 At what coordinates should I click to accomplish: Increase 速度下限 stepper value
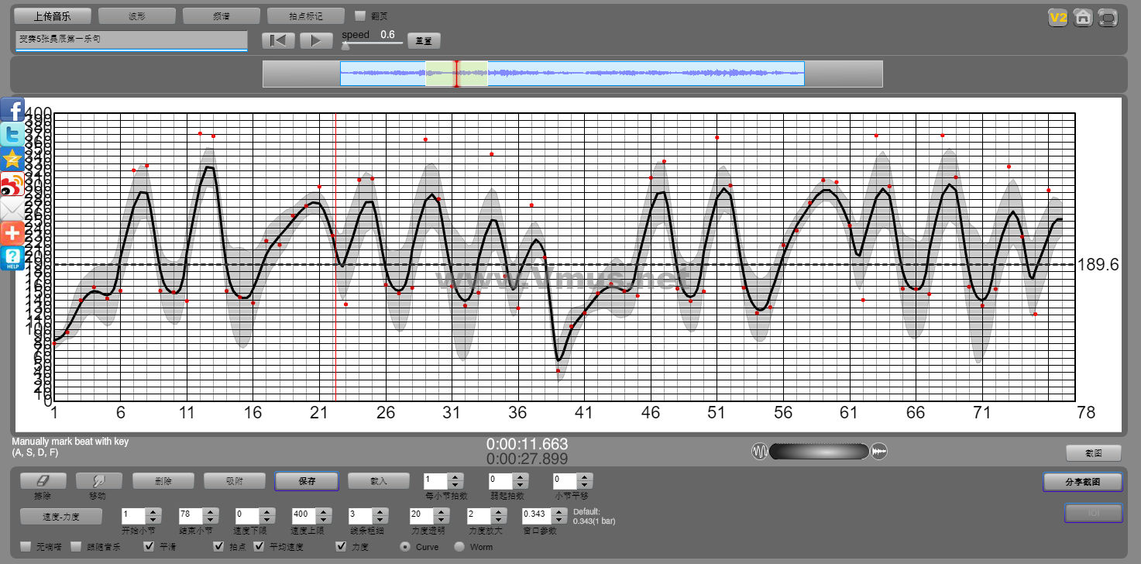pyautogui.click(x=266, y=511)
